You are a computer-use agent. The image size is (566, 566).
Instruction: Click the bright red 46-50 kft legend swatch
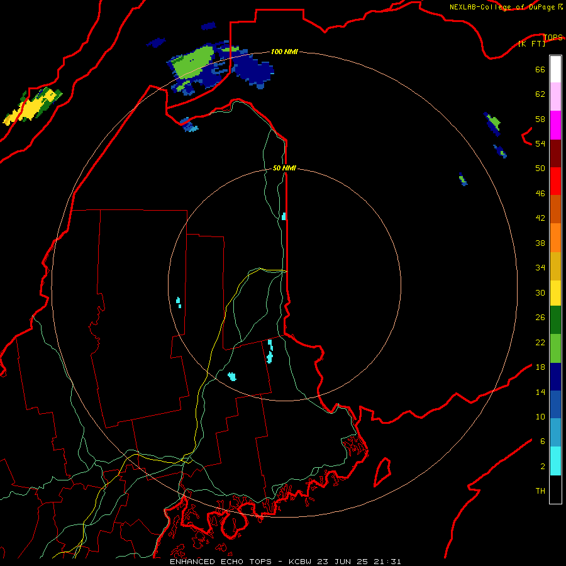pyautogui.click(x=555, y=181)
